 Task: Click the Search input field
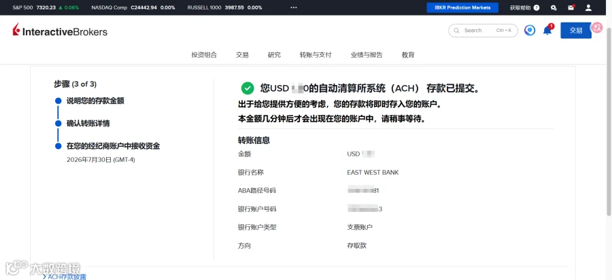click(483, 31)
